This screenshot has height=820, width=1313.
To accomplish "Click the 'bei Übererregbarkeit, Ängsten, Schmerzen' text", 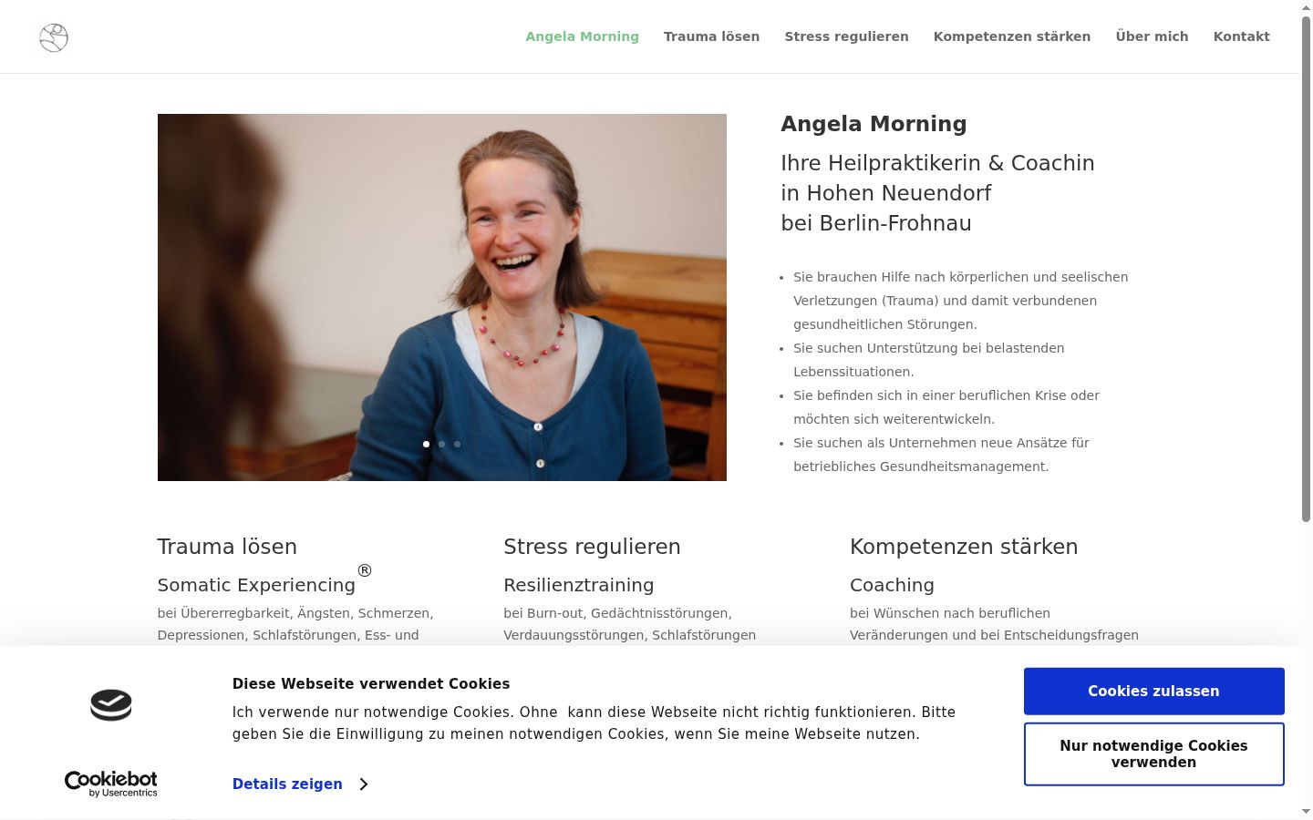I will (295, 613).
